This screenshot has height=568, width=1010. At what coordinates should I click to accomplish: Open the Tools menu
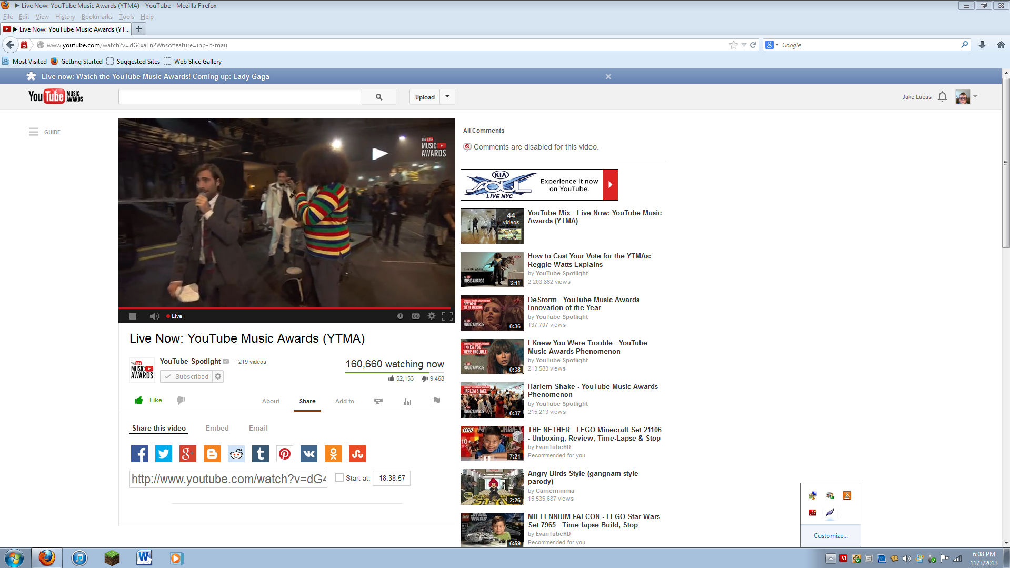click(x=126, y=17)
